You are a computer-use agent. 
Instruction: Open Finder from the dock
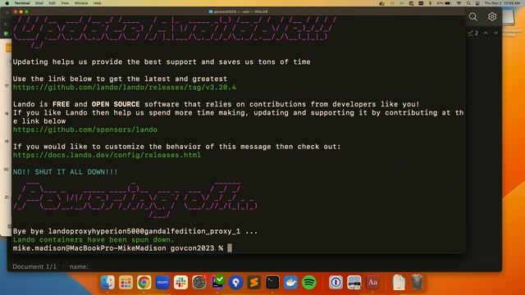point(107,282)
